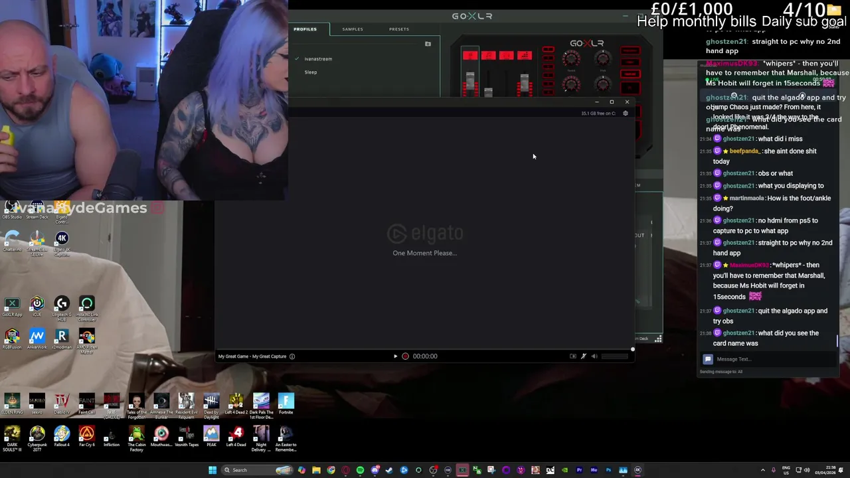850x478 pixels.
Task: Open Photoshop from the taskbar
Action: coord(608,470)
